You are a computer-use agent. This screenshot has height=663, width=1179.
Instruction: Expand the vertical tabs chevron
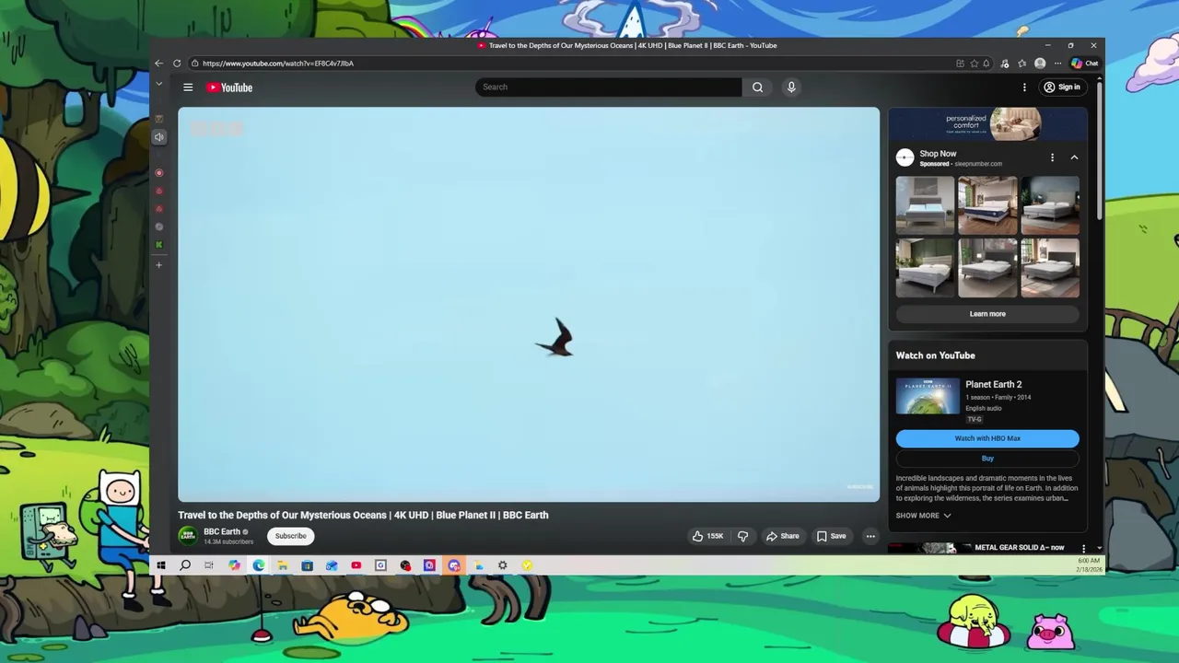(158, 84)
